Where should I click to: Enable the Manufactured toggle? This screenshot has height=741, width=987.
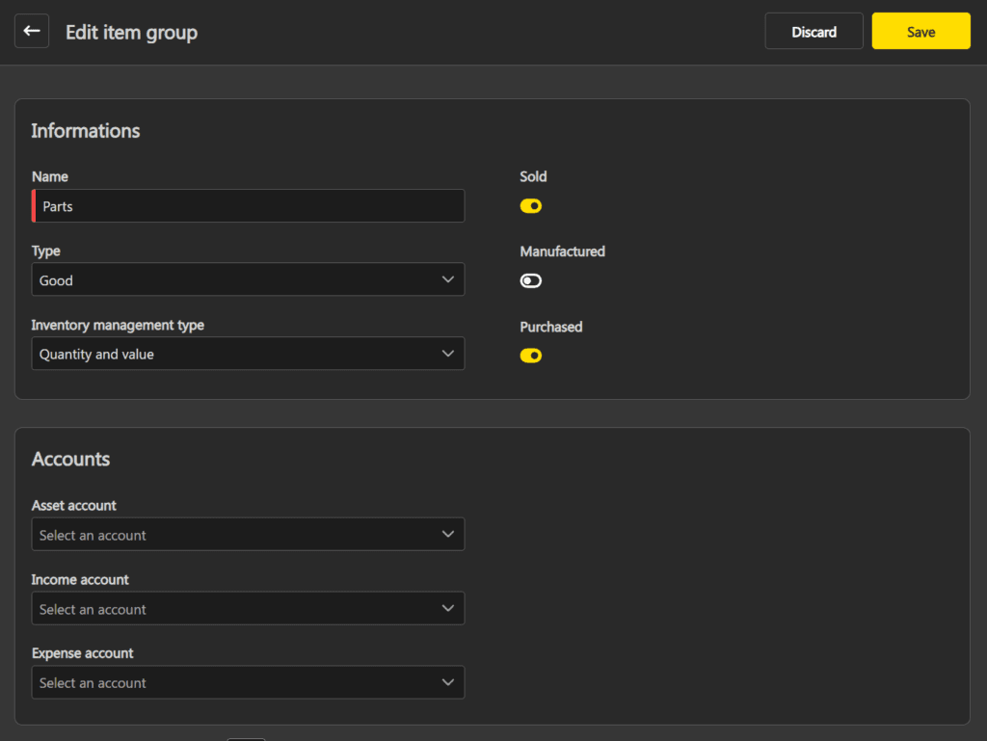point(531,280)
